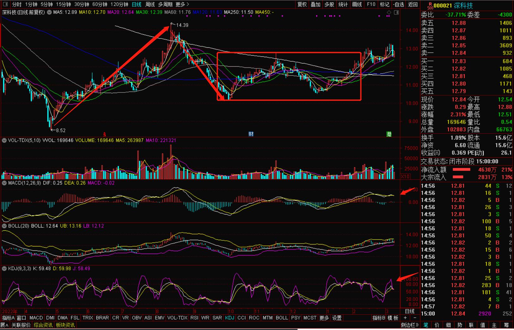Click the diamond marker icon above the chart
Image resolution: width=514 pixels, height=330 pixels.
[x=389, y=12]
